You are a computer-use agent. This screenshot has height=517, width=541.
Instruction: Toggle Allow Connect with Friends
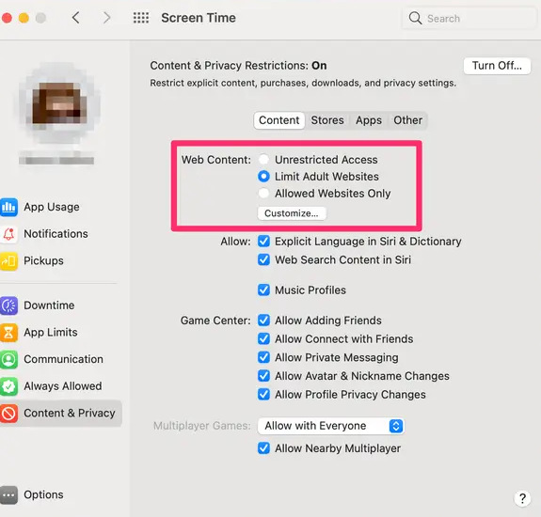tap(264, 338)
